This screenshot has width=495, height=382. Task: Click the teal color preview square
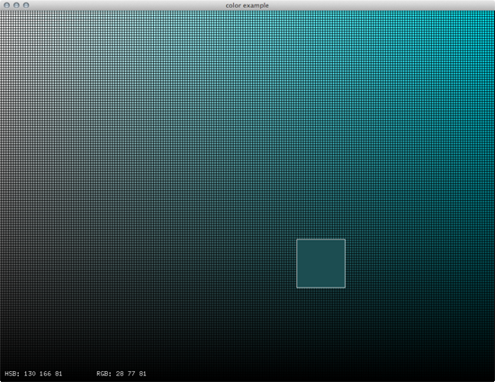coord(320,263)
